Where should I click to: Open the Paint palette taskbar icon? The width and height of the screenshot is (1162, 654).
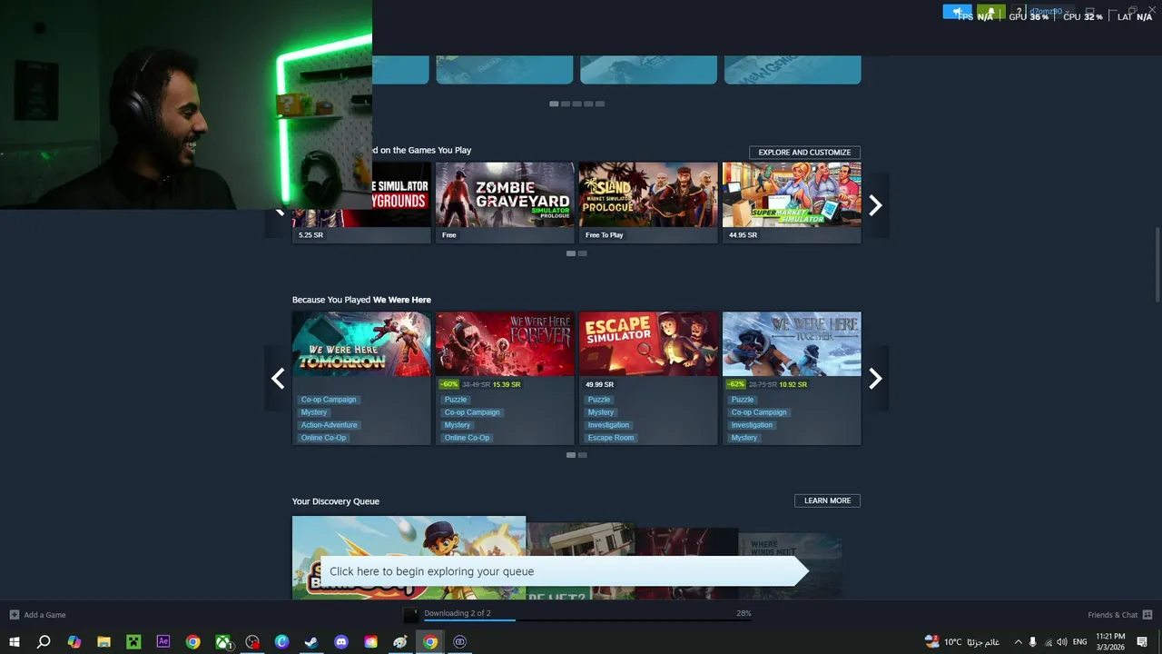pyautogui.click(x=400, y=641)
